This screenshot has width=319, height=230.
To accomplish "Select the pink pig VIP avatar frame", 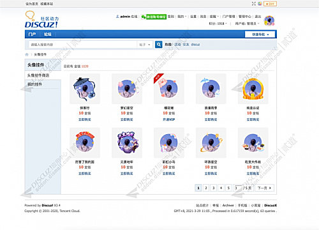I will 169,89.
